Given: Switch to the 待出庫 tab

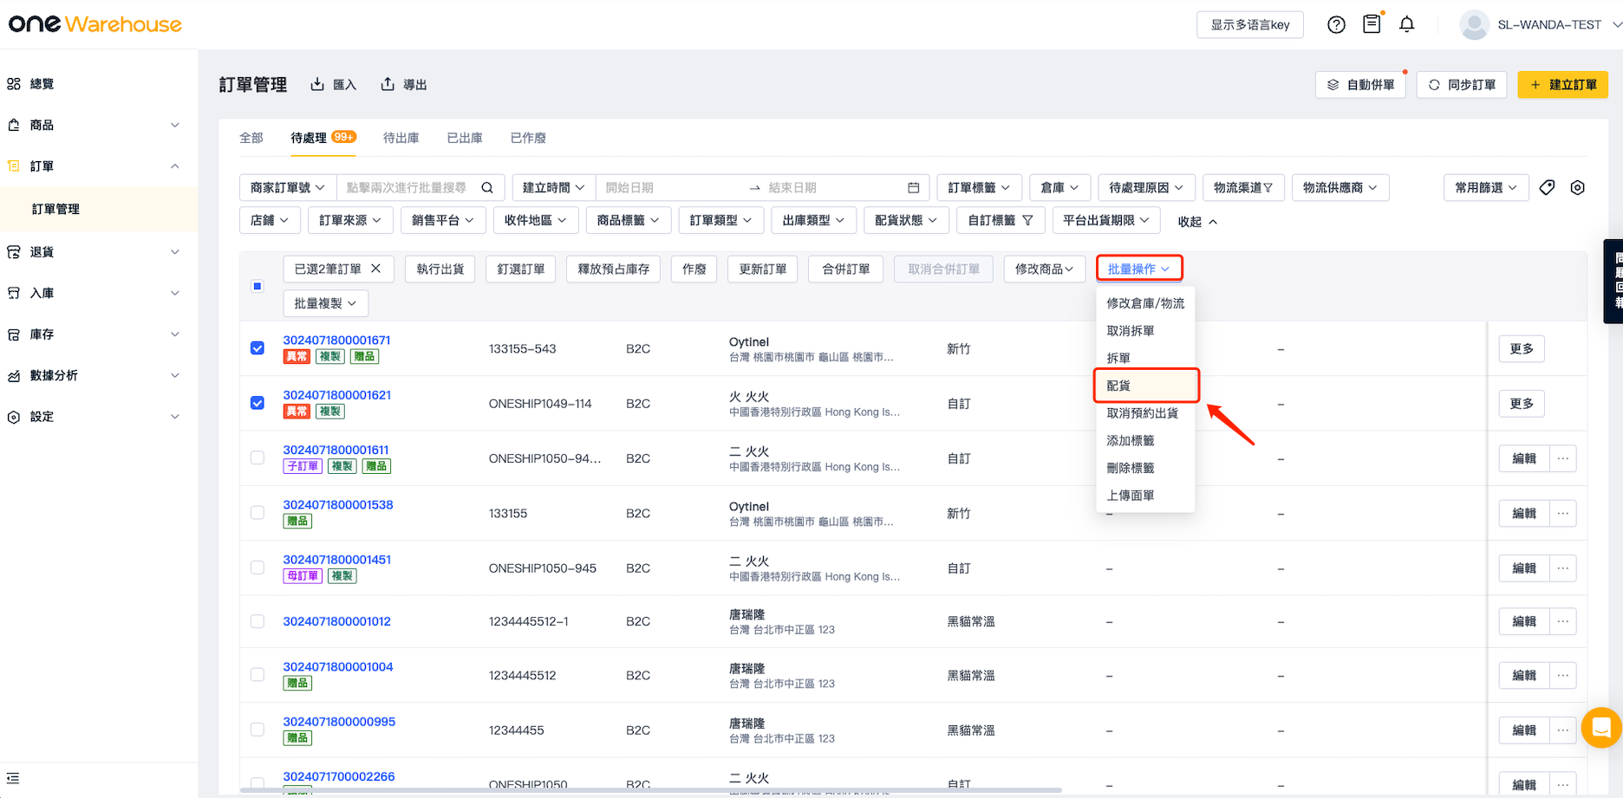Looking at the screenshot, I should point(401,138).
